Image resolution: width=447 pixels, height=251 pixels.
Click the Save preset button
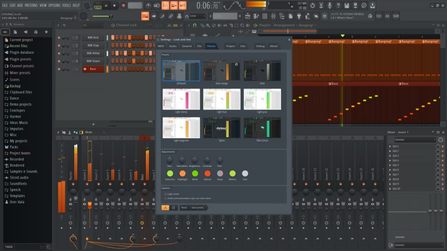[198, 208]
